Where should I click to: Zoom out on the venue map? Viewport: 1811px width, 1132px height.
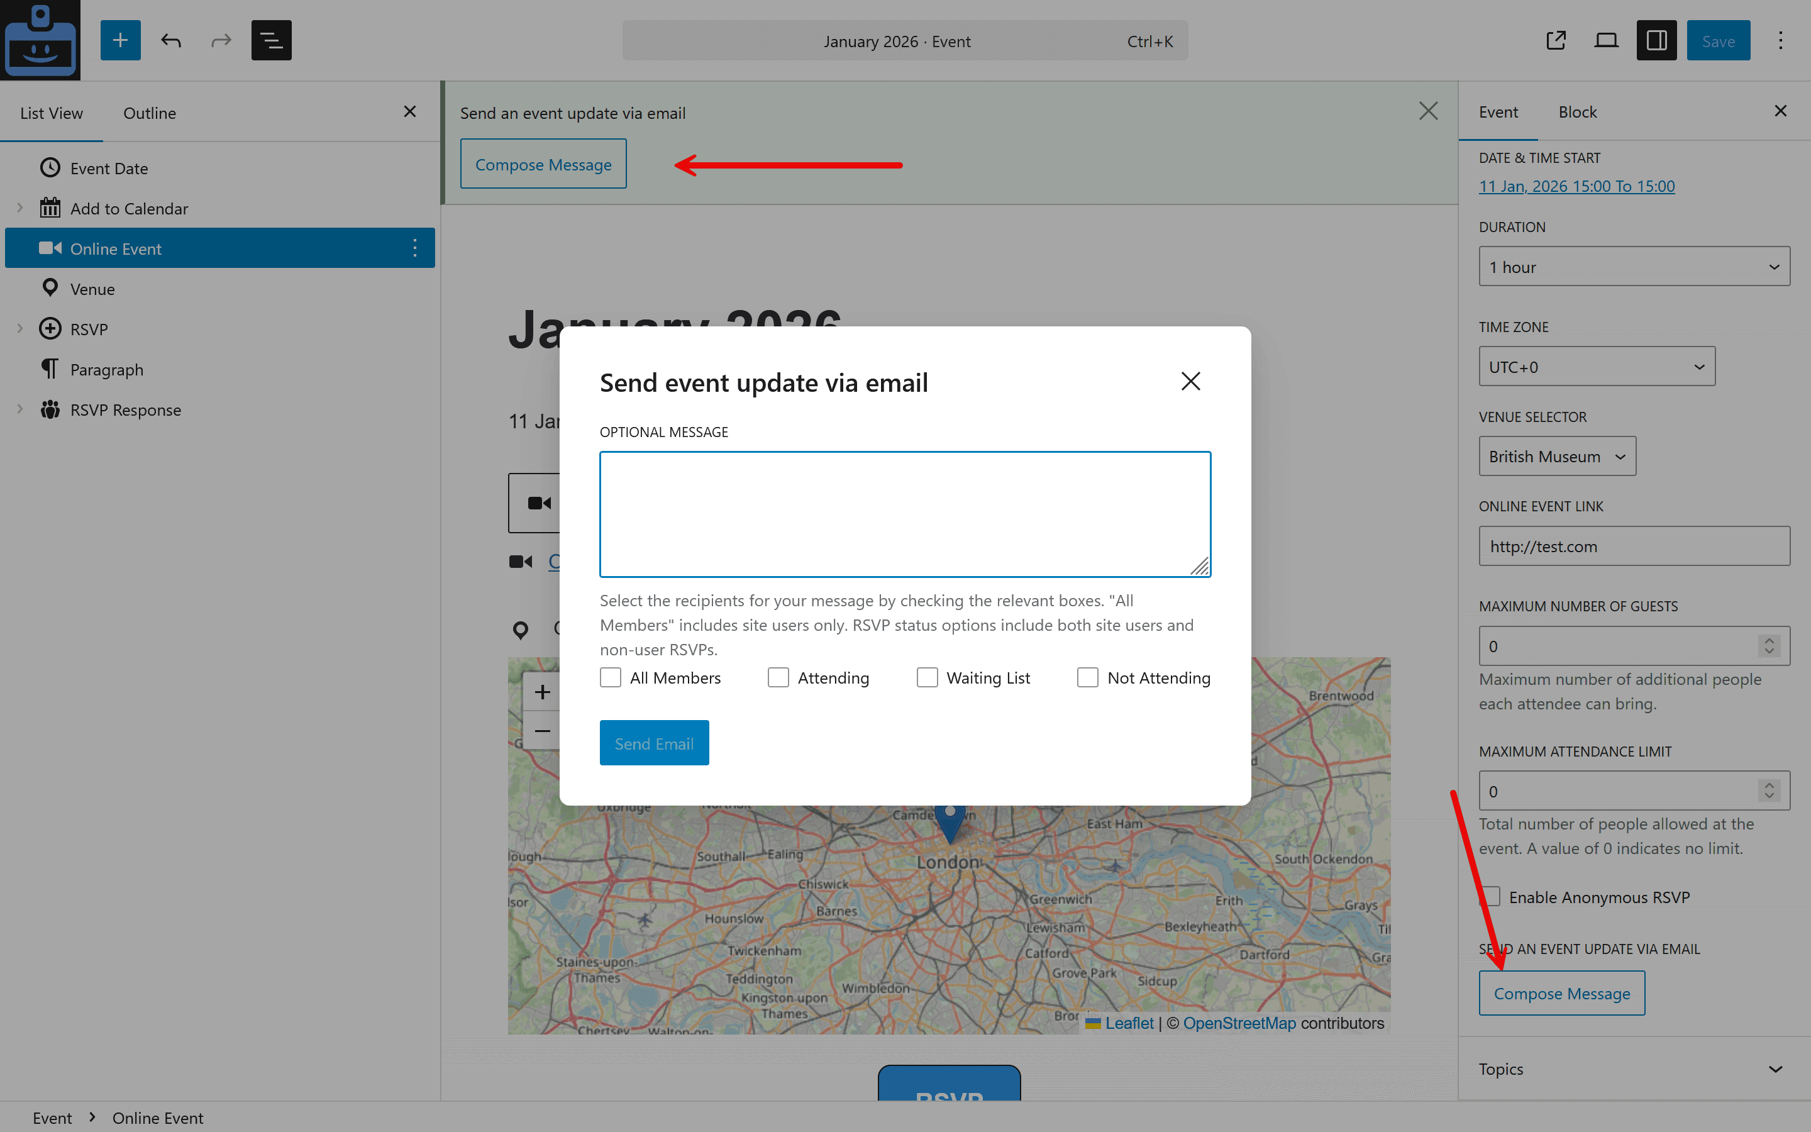pos(542,731)
